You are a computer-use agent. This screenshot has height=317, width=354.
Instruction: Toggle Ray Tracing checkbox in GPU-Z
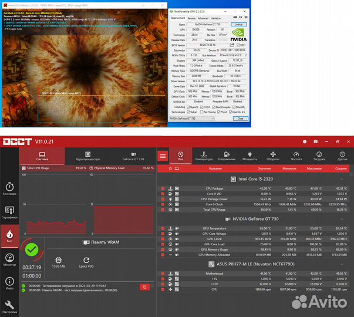201,112
